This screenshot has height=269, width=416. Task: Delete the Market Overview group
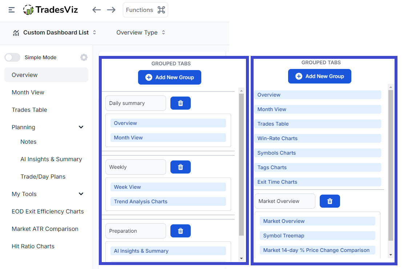pyautogui.click(x=330, y=201)
